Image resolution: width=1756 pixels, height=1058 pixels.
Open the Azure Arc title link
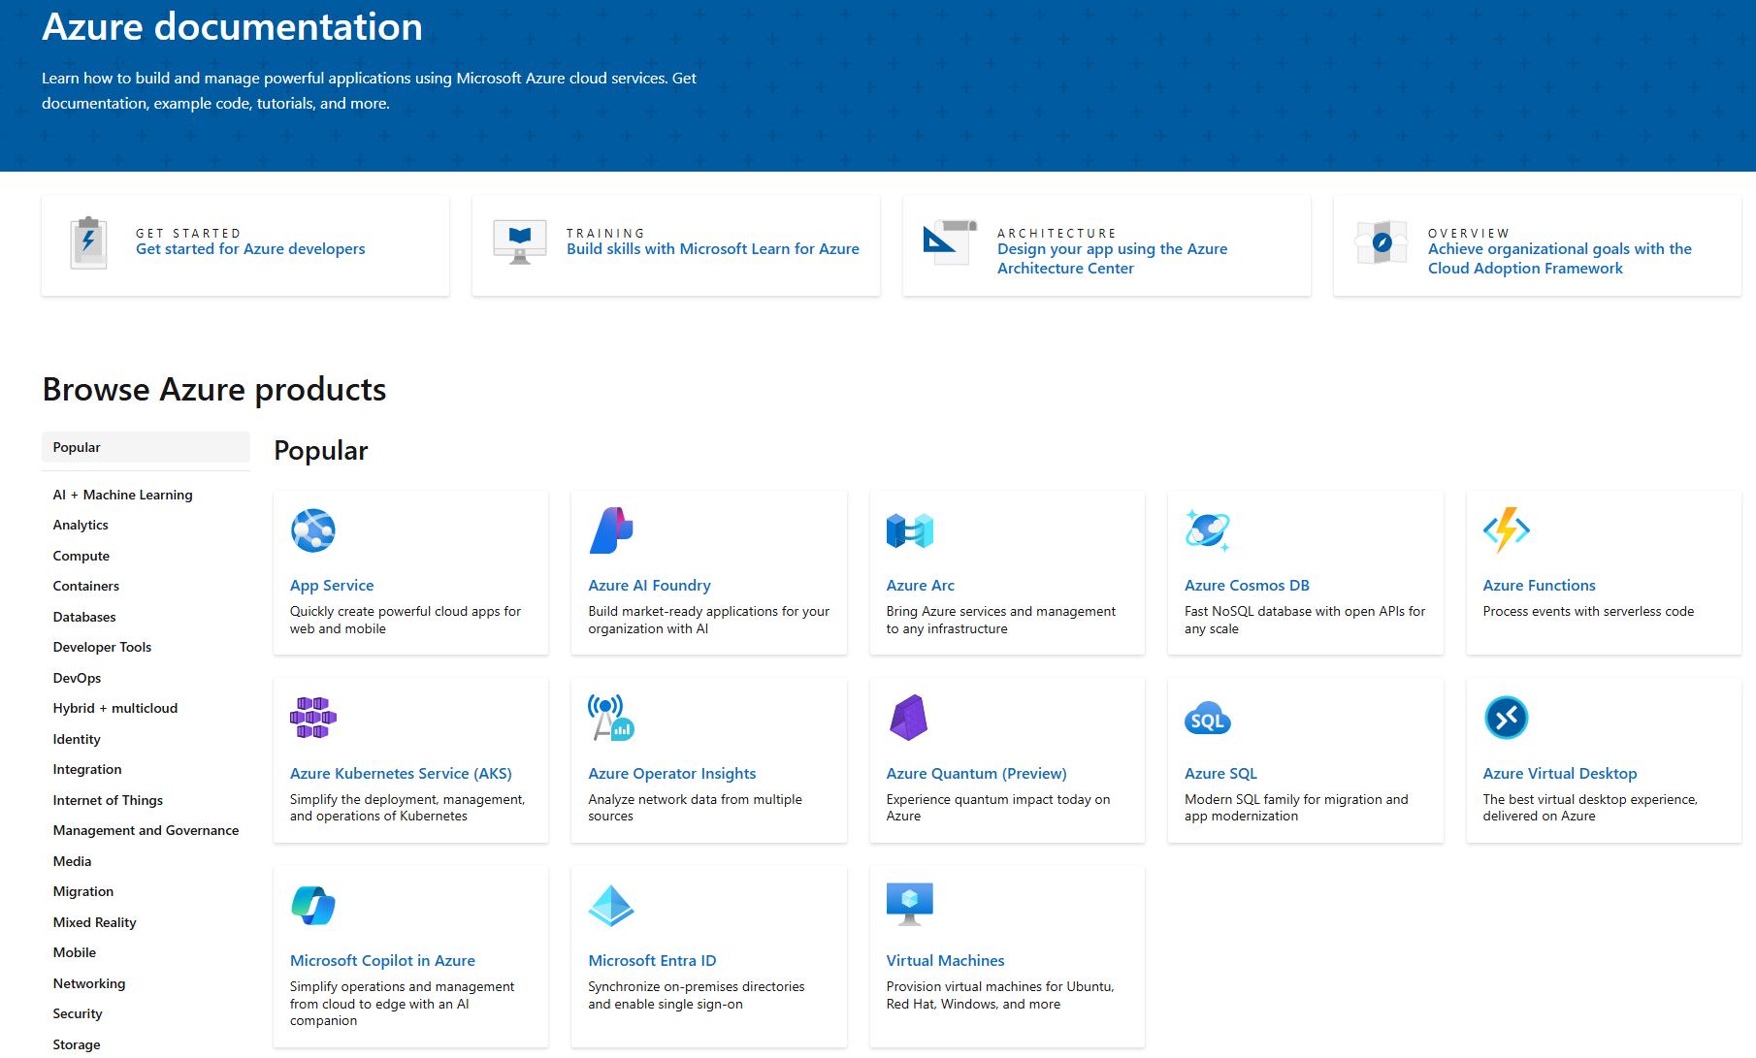pos(920,586)
